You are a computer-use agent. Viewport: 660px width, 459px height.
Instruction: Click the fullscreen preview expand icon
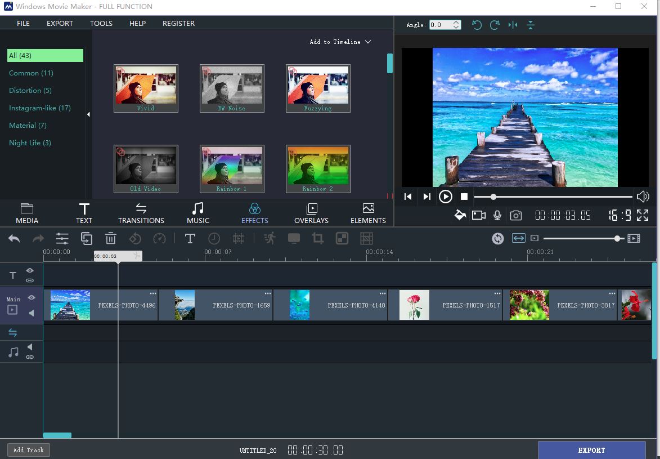click(643, 215)
